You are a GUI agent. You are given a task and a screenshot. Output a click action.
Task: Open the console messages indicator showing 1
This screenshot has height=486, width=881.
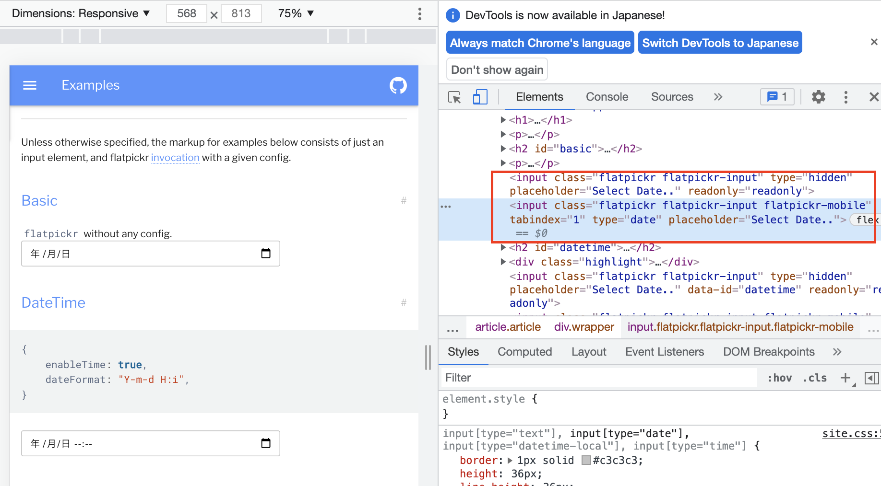pos(776,97)
